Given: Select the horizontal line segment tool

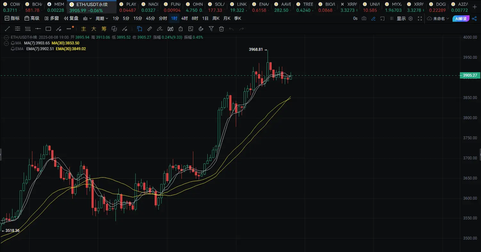Looking at the screenshot, I should [x=38, y=29].
